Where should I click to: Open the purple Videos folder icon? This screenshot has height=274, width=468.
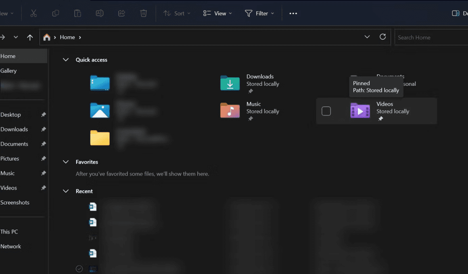pos(360,110)
